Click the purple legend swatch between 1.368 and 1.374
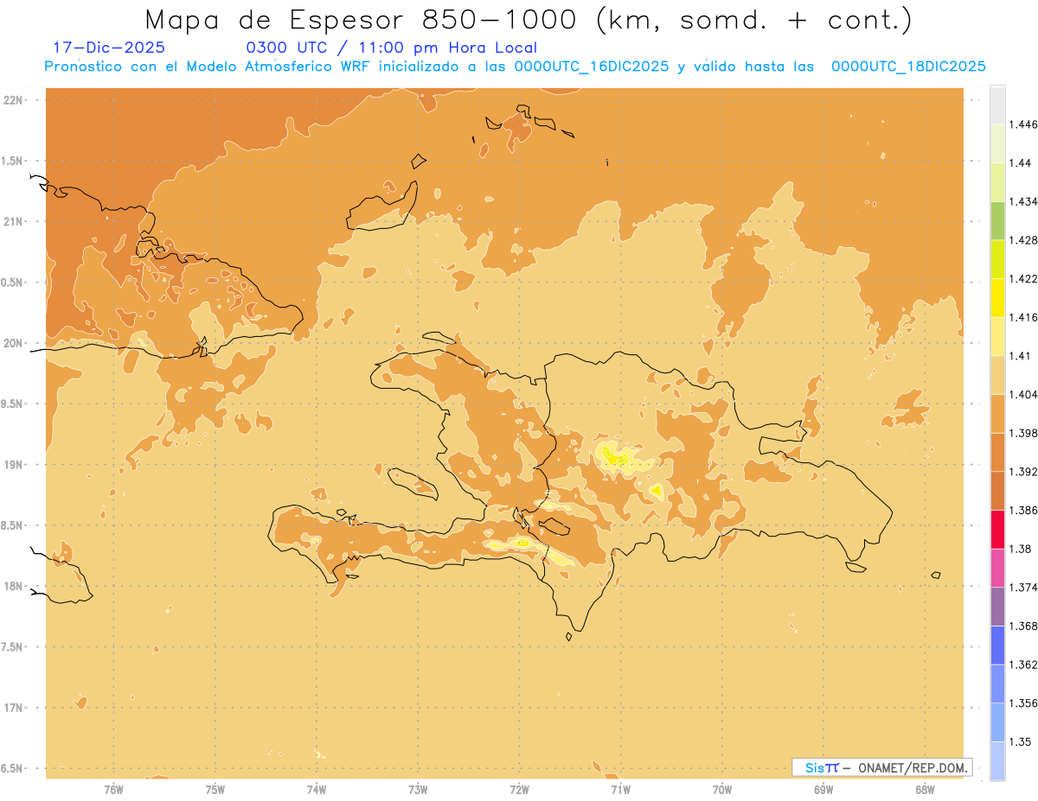 [x=997, y=607]
